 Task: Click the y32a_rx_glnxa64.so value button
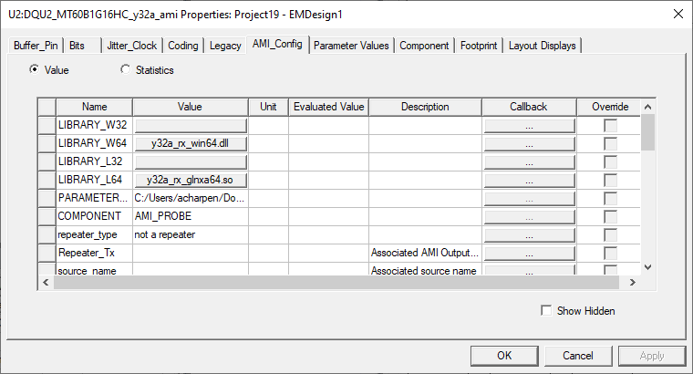191,180
